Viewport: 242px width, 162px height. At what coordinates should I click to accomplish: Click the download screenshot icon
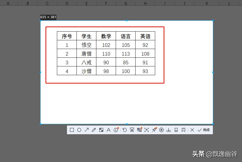[x=169, y=130]
